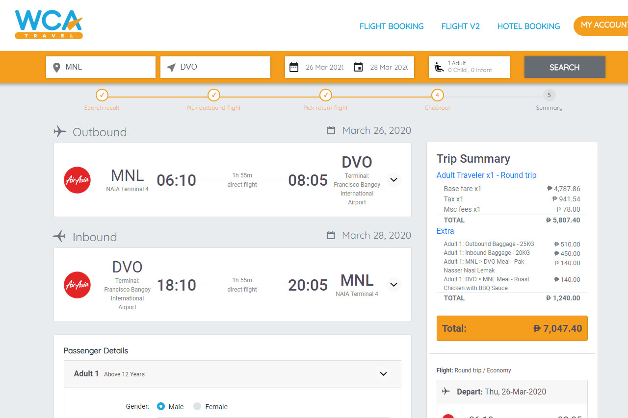
Task: Click the Pick return flight step checkmark
Action: pyautogui.click(x=325, y=95)
